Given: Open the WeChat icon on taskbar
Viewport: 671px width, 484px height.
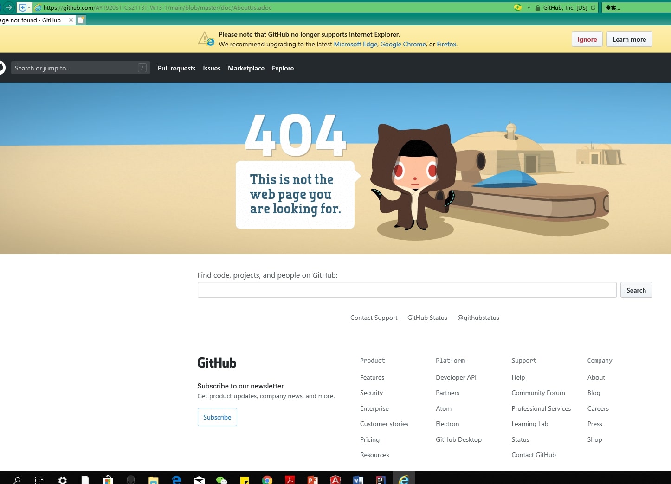Looking at the screenshot, I should tap(222, 480).
